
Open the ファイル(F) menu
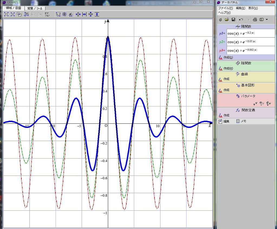click(225, 8)
